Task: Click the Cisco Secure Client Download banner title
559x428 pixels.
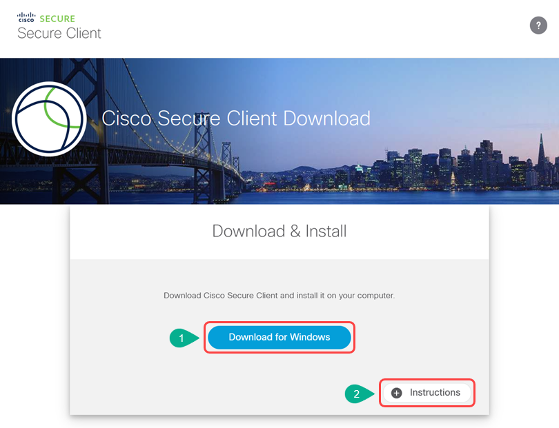Action: pyautogui.click(x=236, y=119)
